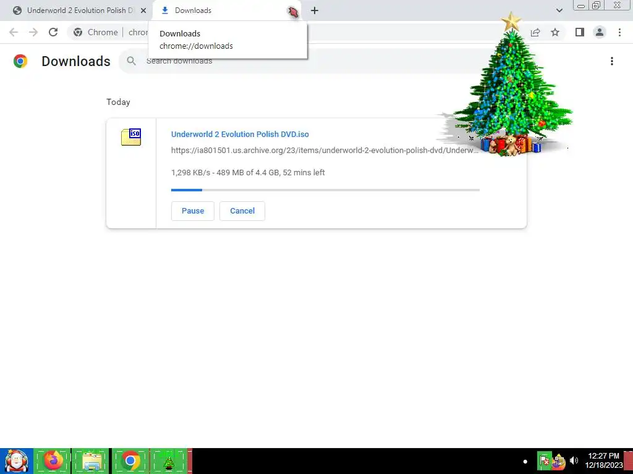
Task: Open the Chrome profile avatar
Action: click(x=600, y=32)
